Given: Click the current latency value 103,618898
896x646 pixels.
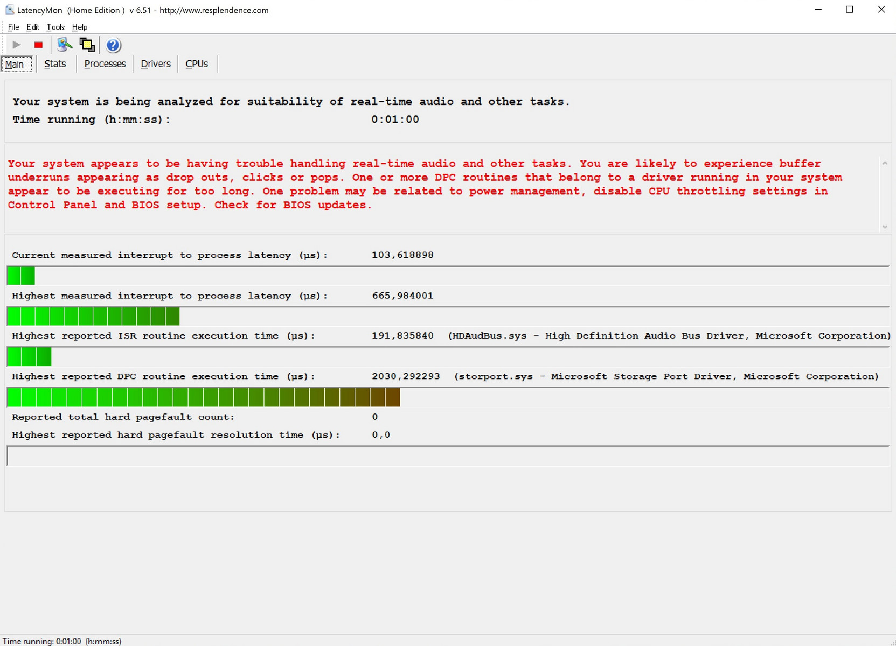Looking at the screenshot, I should pos(402,255).
